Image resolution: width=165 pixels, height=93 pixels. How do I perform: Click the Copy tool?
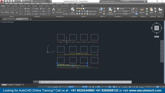[x=27, y=11]
